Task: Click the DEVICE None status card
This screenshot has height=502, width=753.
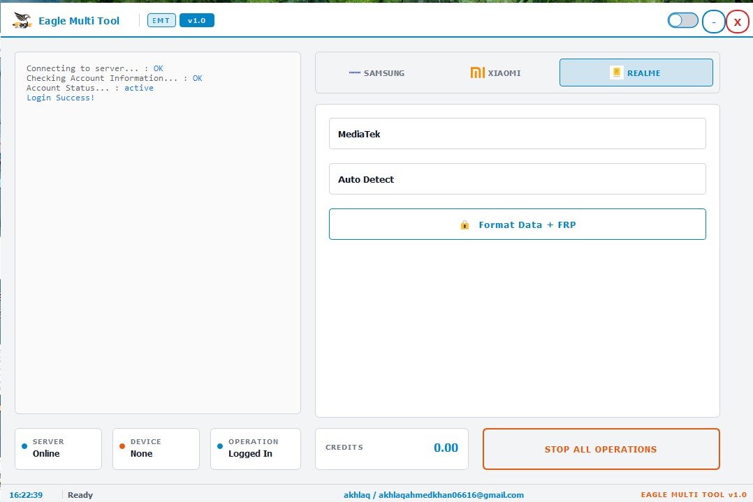Action: pos(156,449)
